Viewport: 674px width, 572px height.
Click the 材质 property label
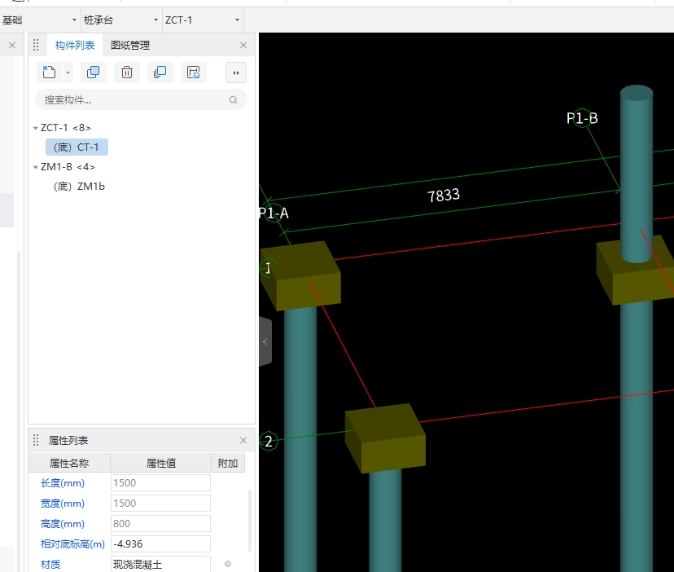click(x=50, y=564)
